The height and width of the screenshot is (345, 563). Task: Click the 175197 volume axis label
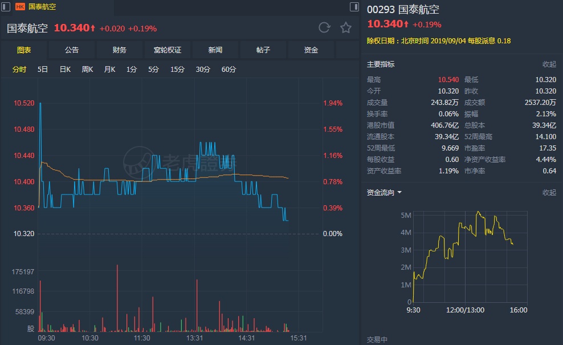click(x=23, y=271)
